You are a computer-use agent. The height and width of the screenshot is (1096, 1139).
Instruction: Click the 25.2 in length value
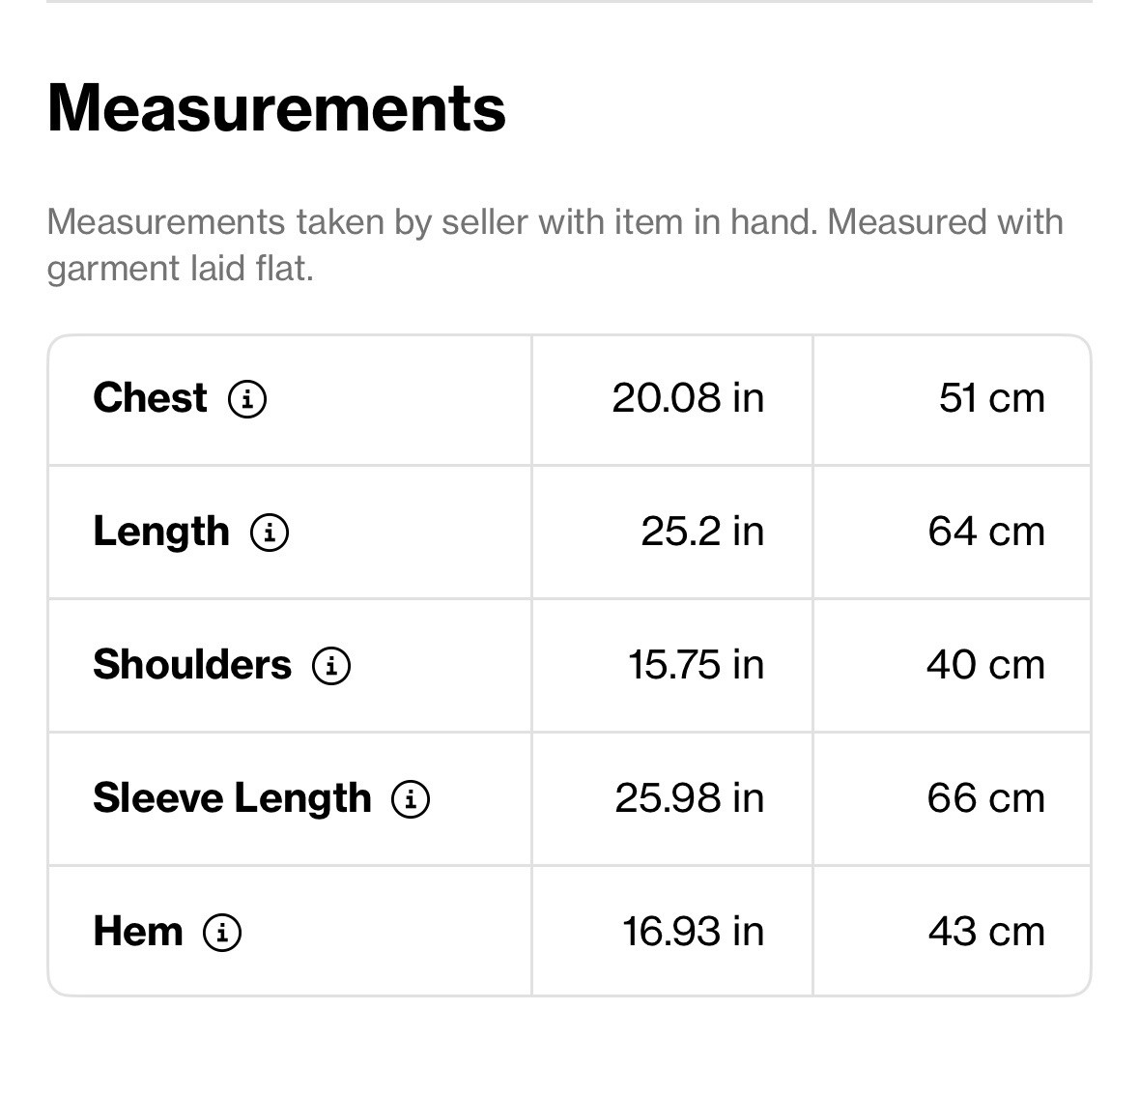click(x=702, y=532)
